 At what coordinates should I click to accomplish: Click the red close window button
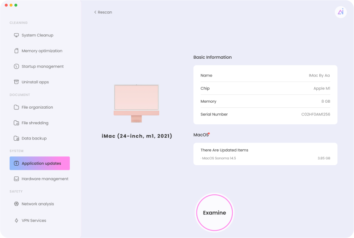pos(6,5)
